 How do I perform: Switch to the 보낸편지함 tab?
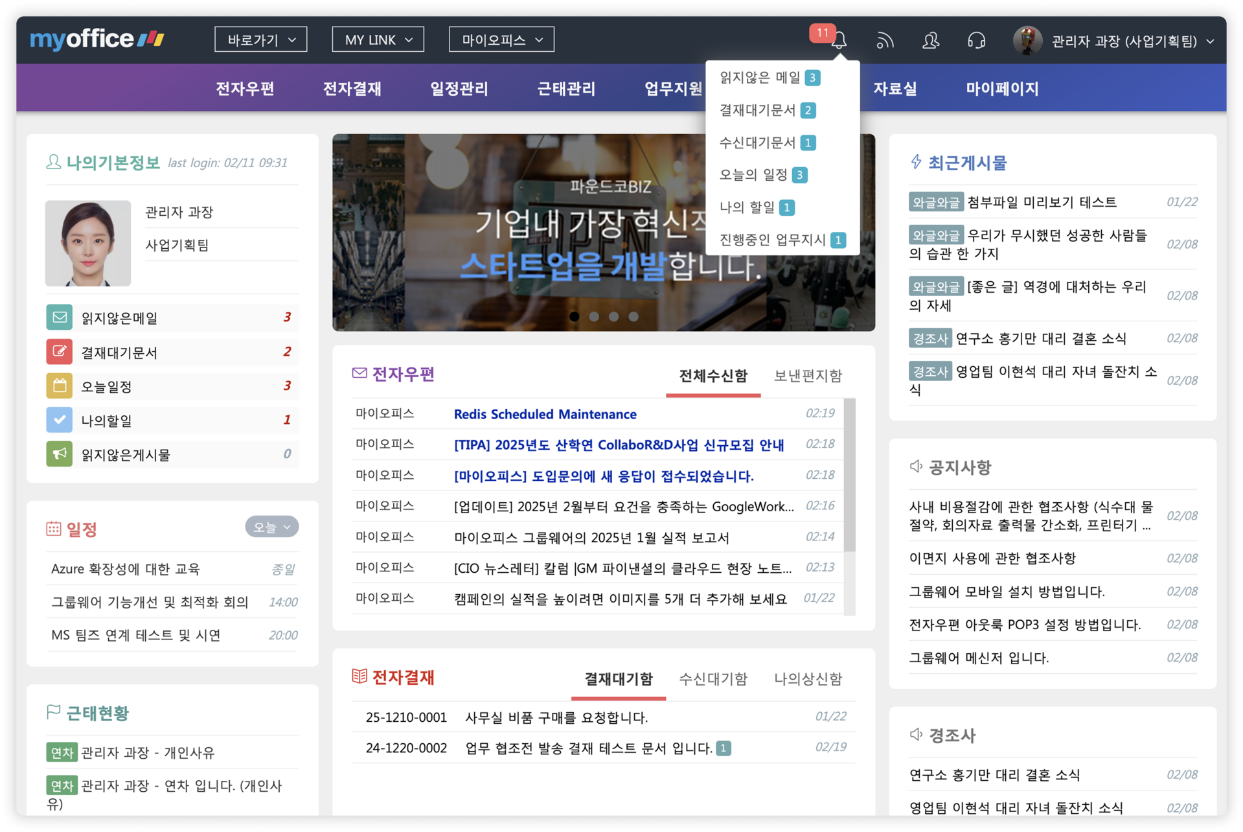(x=808, y=376)
